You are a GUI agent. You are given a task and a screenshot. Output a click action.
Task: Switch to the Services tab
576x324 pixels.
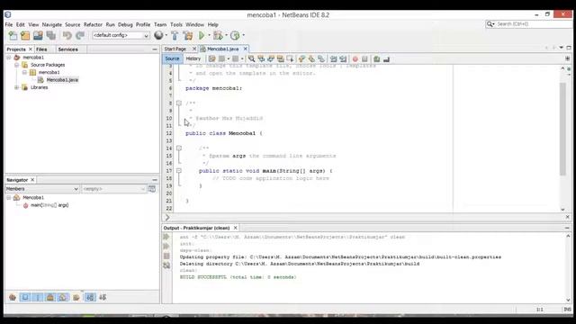[x=68, y=49]
